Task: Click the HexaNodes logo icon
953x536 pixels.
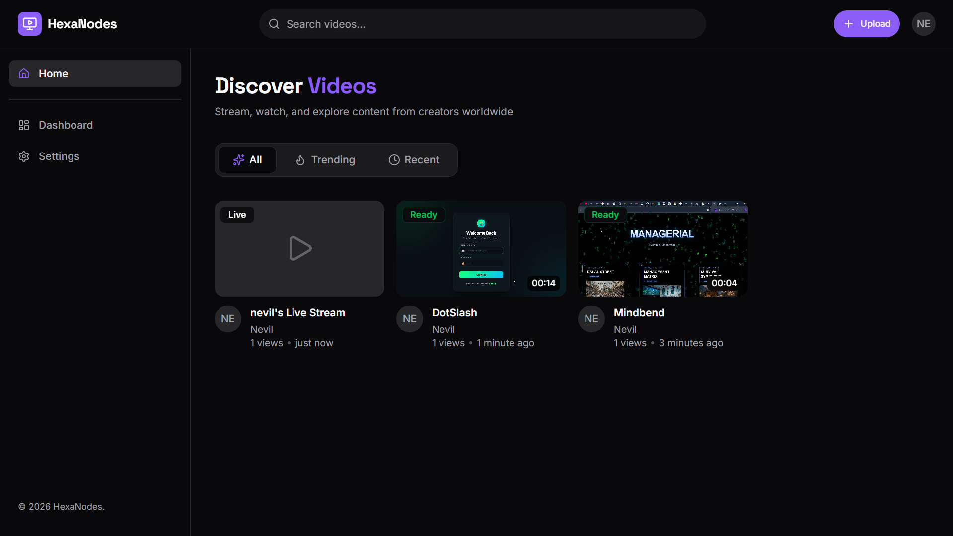Action: [30, 24]
